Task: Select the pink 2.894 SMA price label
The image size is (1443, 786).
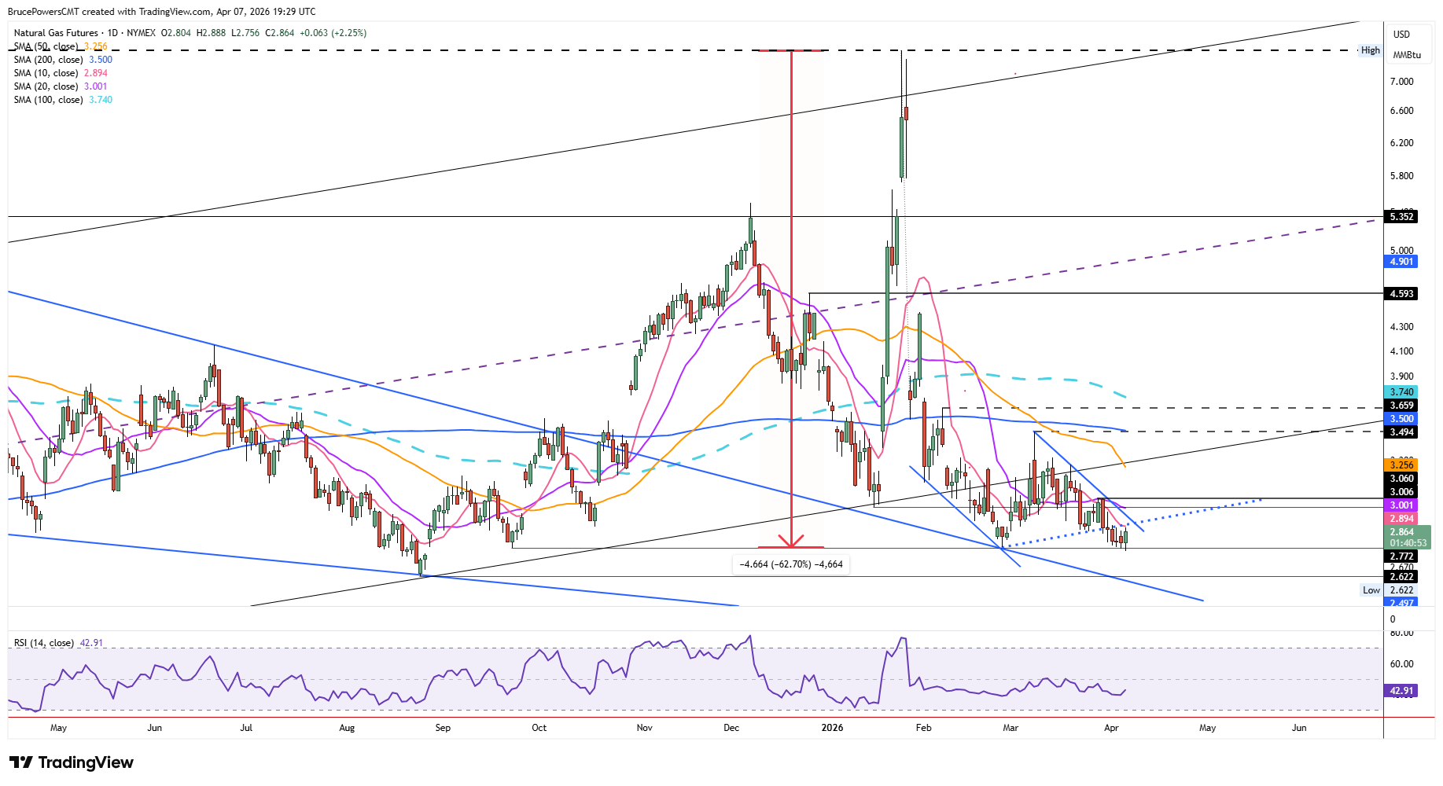Action: click(x=1401, y=519)
